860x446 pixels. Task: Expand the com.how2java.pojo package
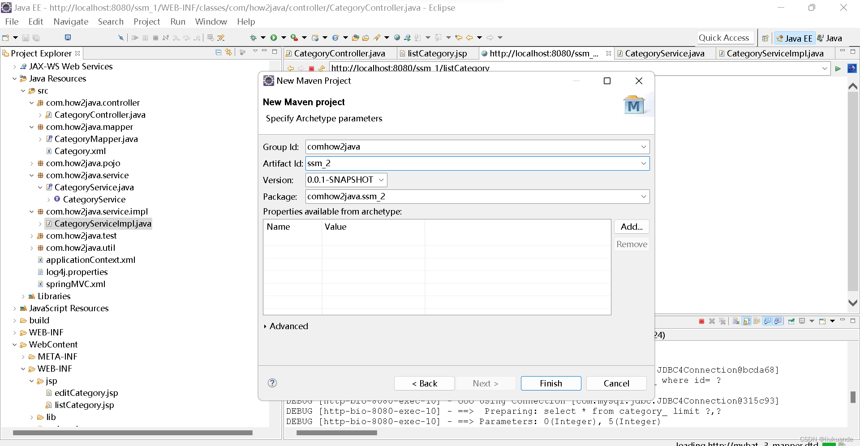tap(32, 163)
